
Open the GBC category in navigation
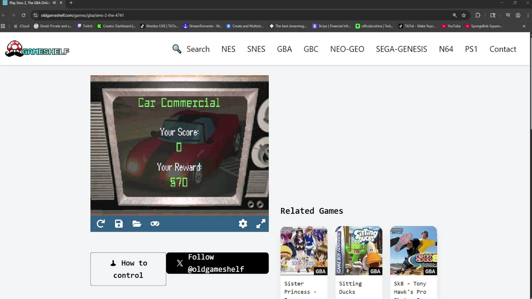(x=311, y=49)
